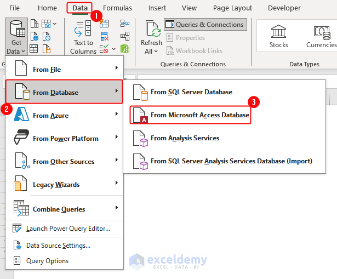This screenshot has width=337, height=279.
Task: Switch to the Formulas tab
Action: 117,8
